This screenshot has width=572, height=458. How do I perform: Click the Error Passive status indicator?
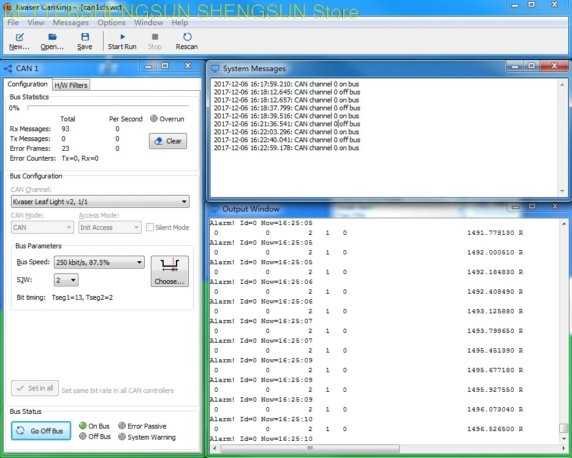(122, 426)
